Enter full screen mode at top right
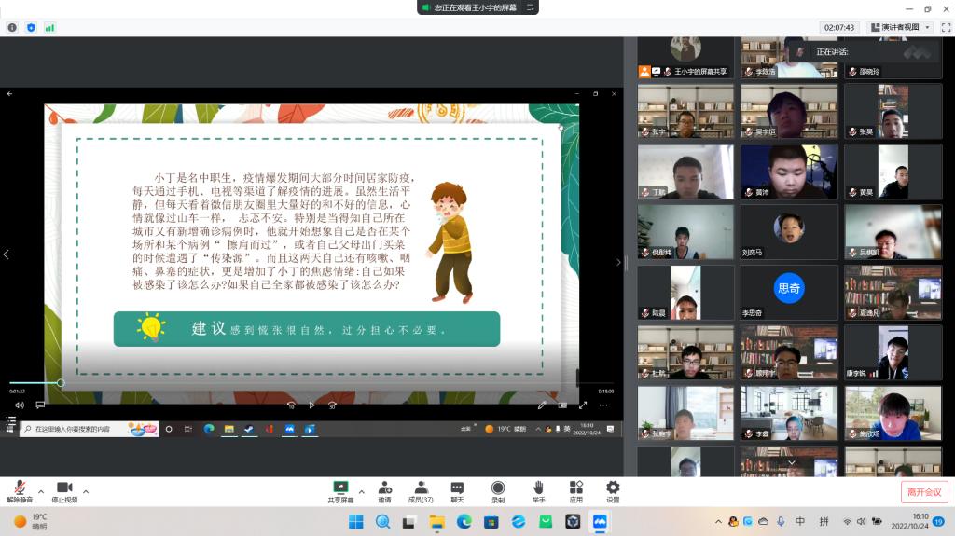This screenshot has width=955, height=536. (944, 28)
